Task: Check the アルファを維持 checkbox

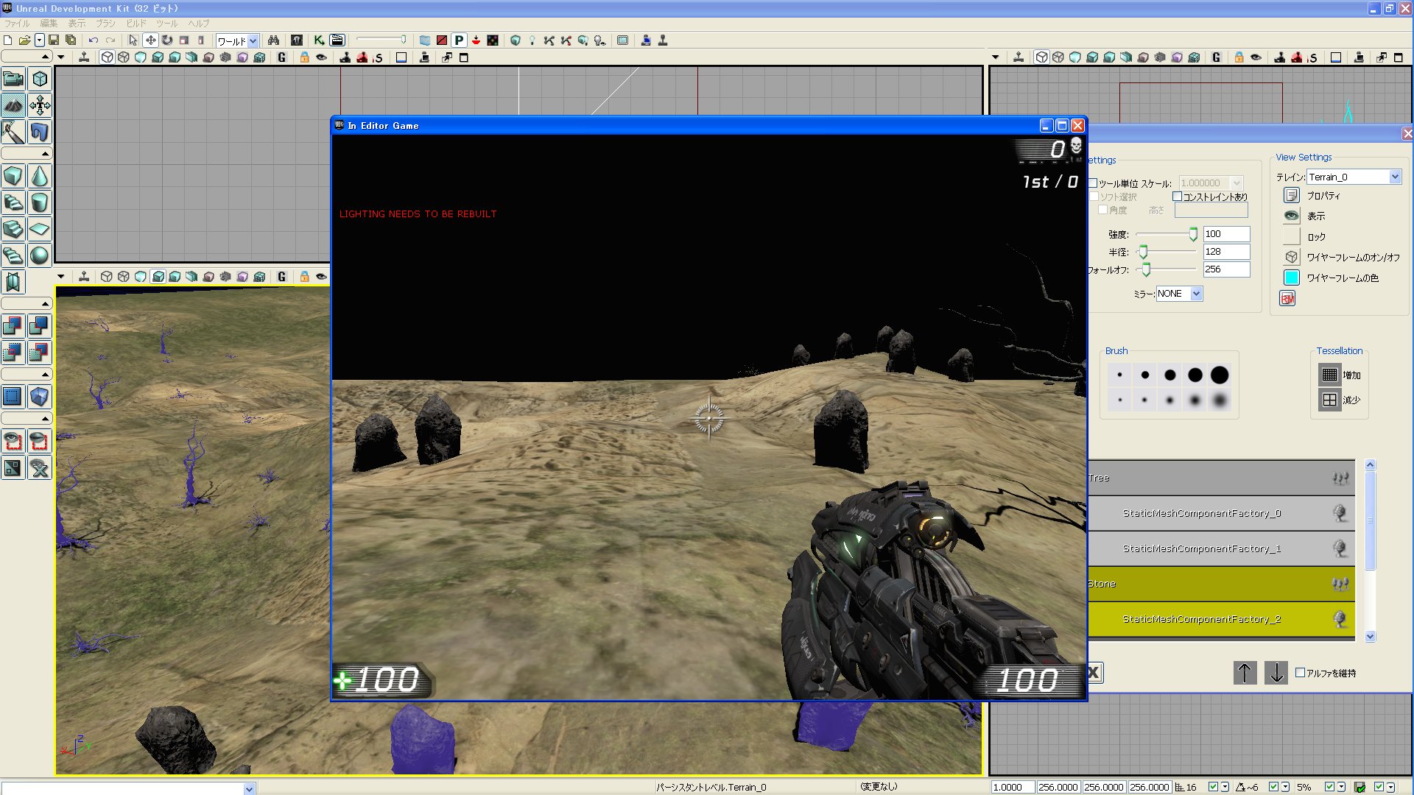Action: pyautogui.click(x=1300, y=672)
